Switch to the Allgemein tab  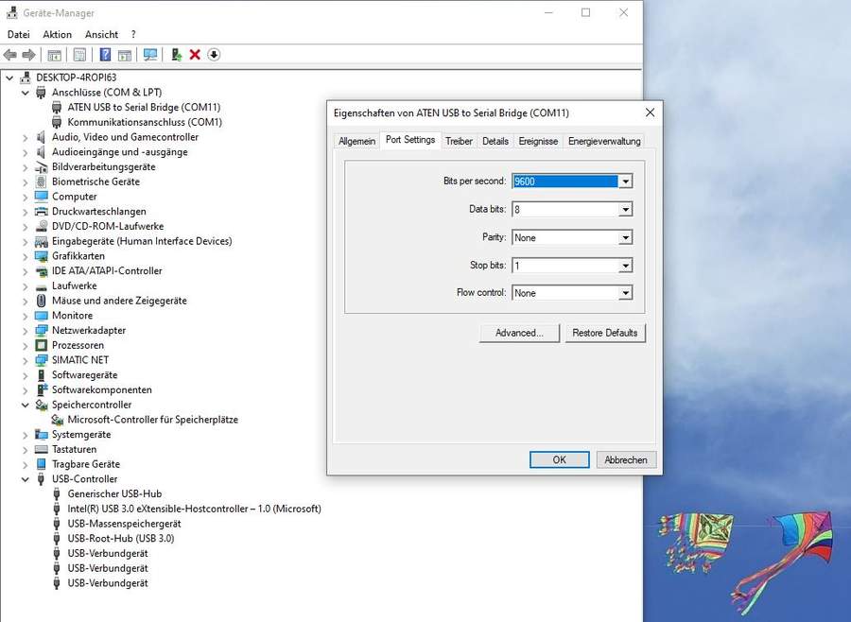click(356, 141)
